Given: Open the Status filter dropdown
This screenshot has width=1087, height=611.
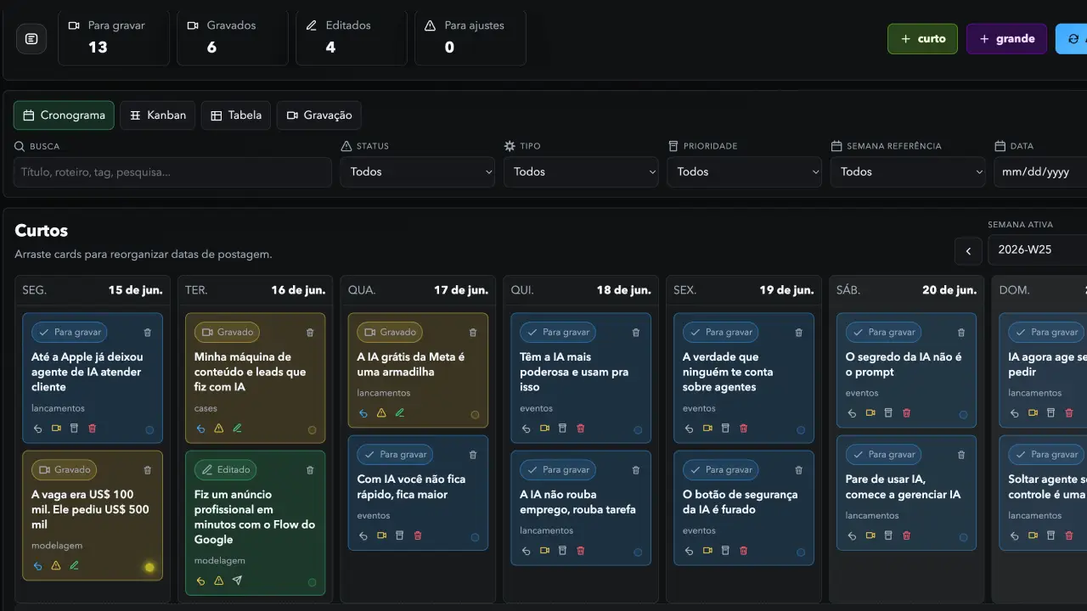Looking at the screenshot, I should click(x=418, y=172).
